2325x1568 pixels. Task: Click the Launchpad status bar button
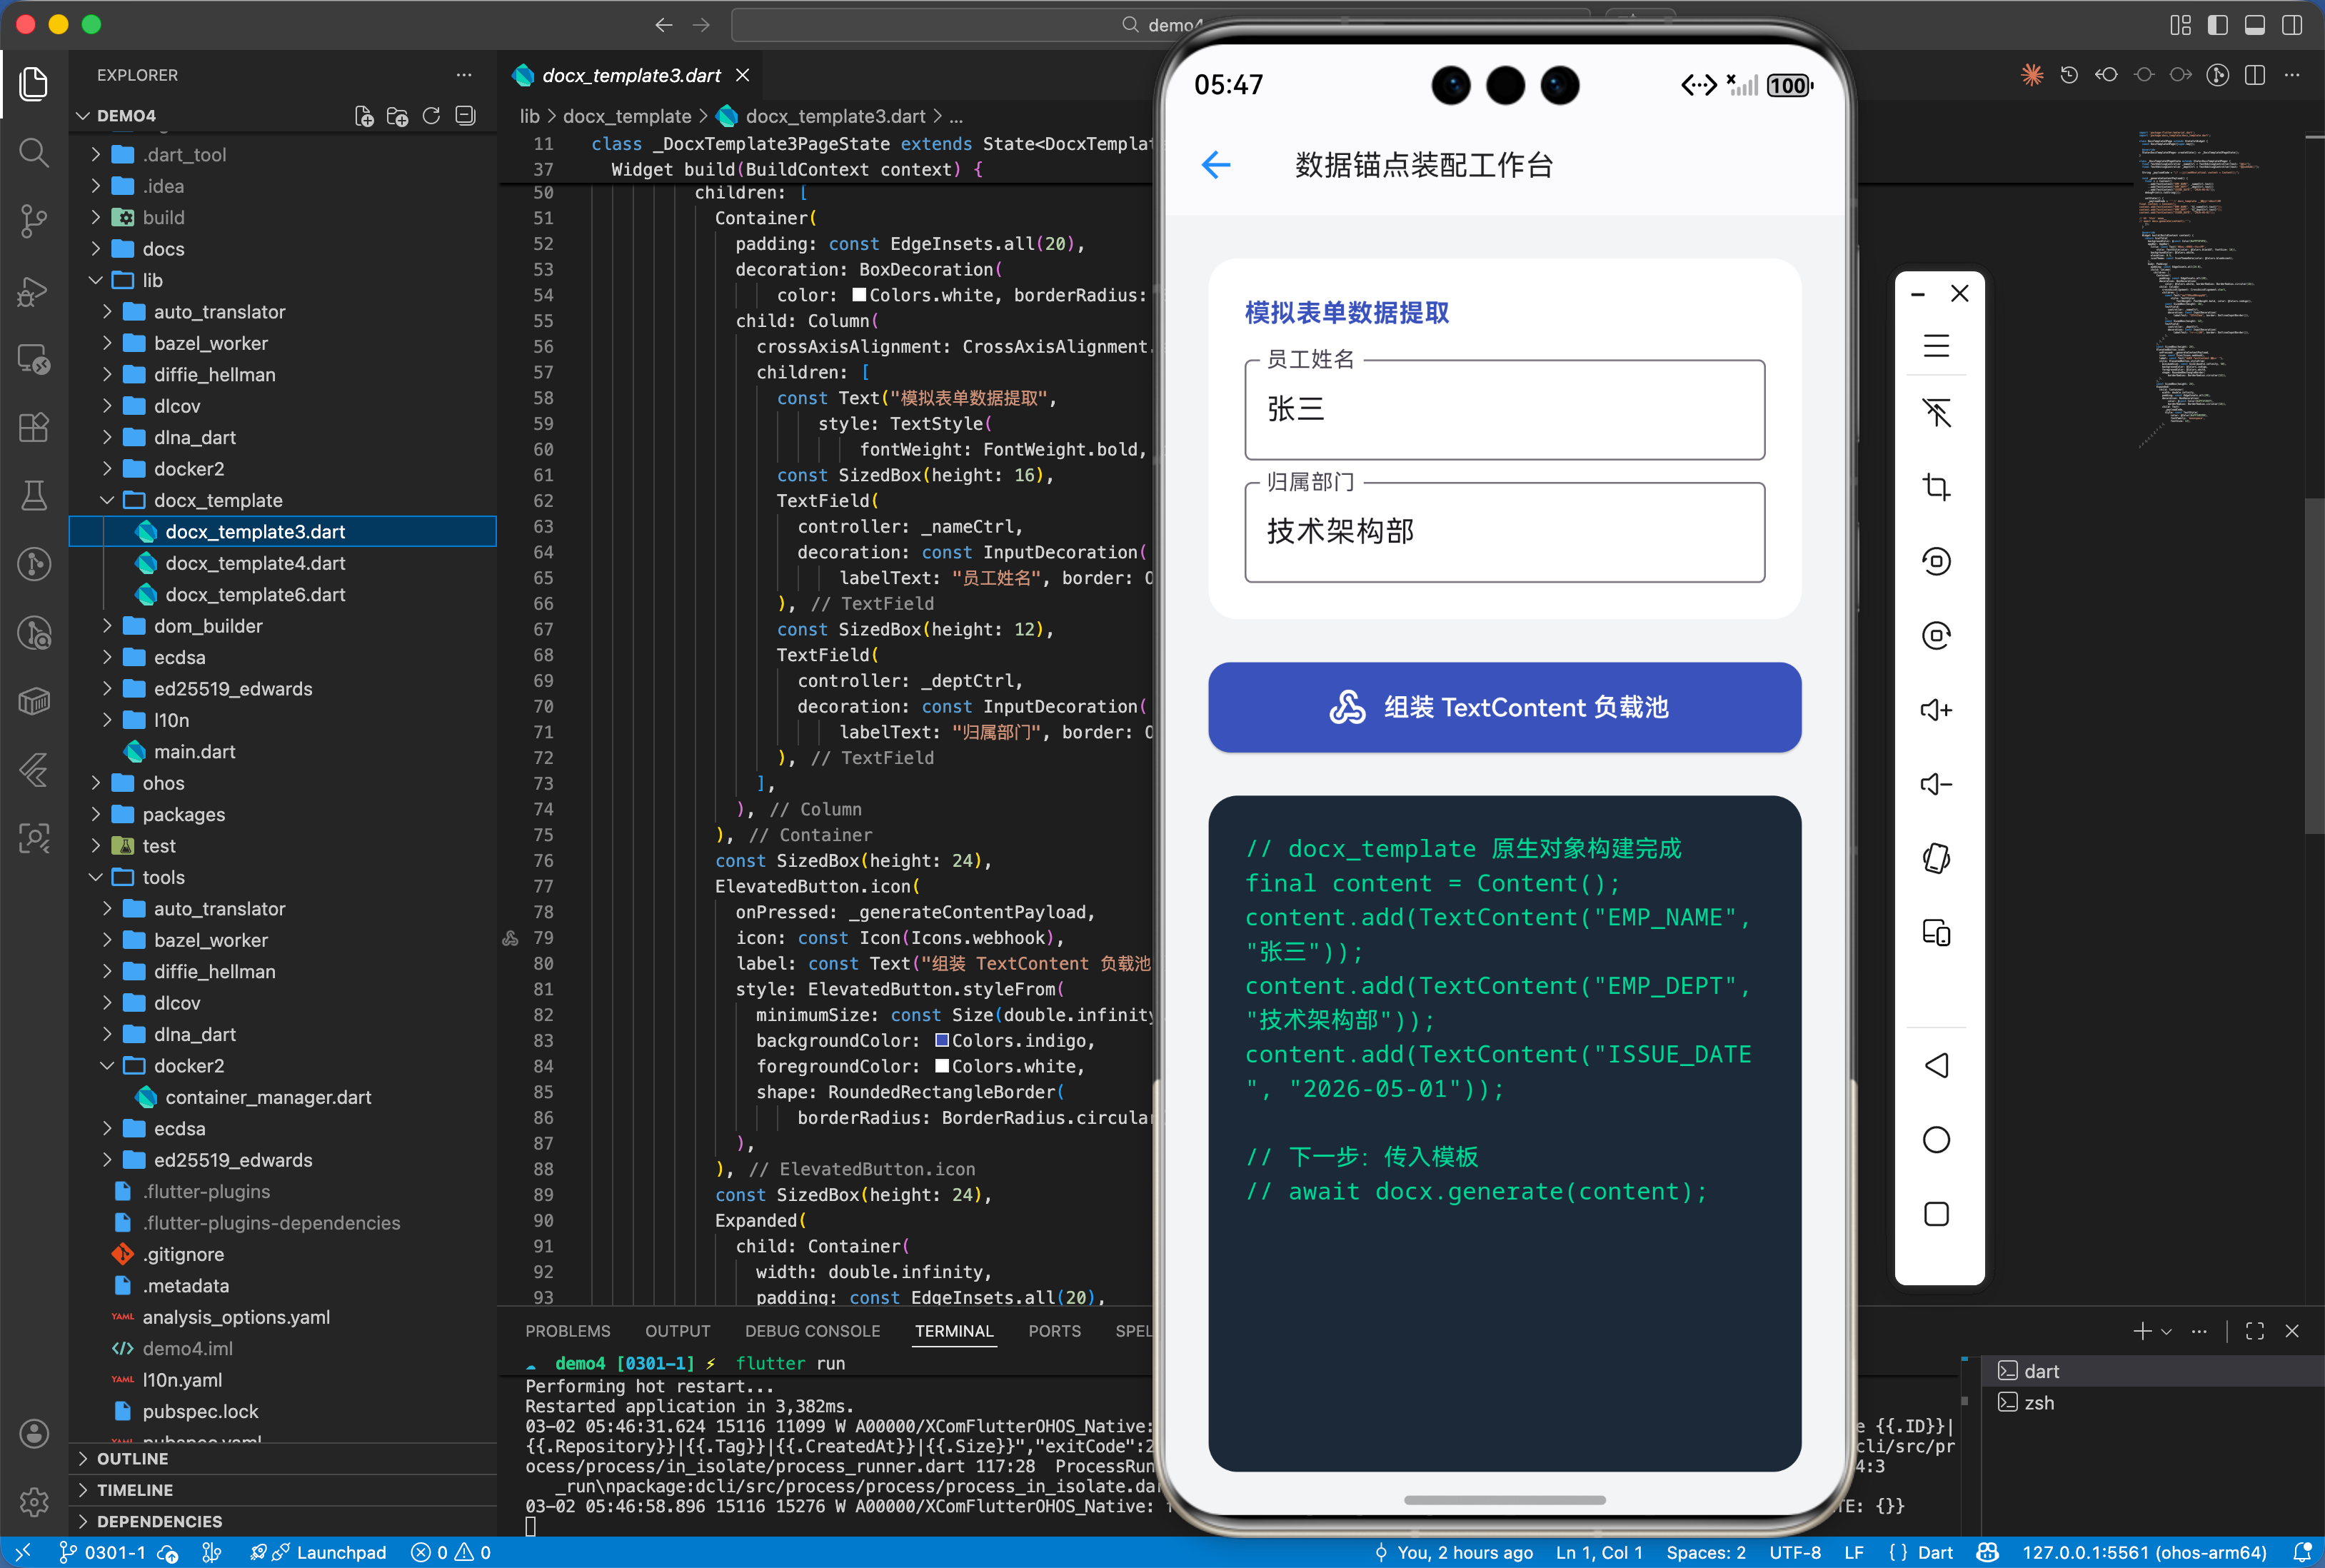[318, 1552]
